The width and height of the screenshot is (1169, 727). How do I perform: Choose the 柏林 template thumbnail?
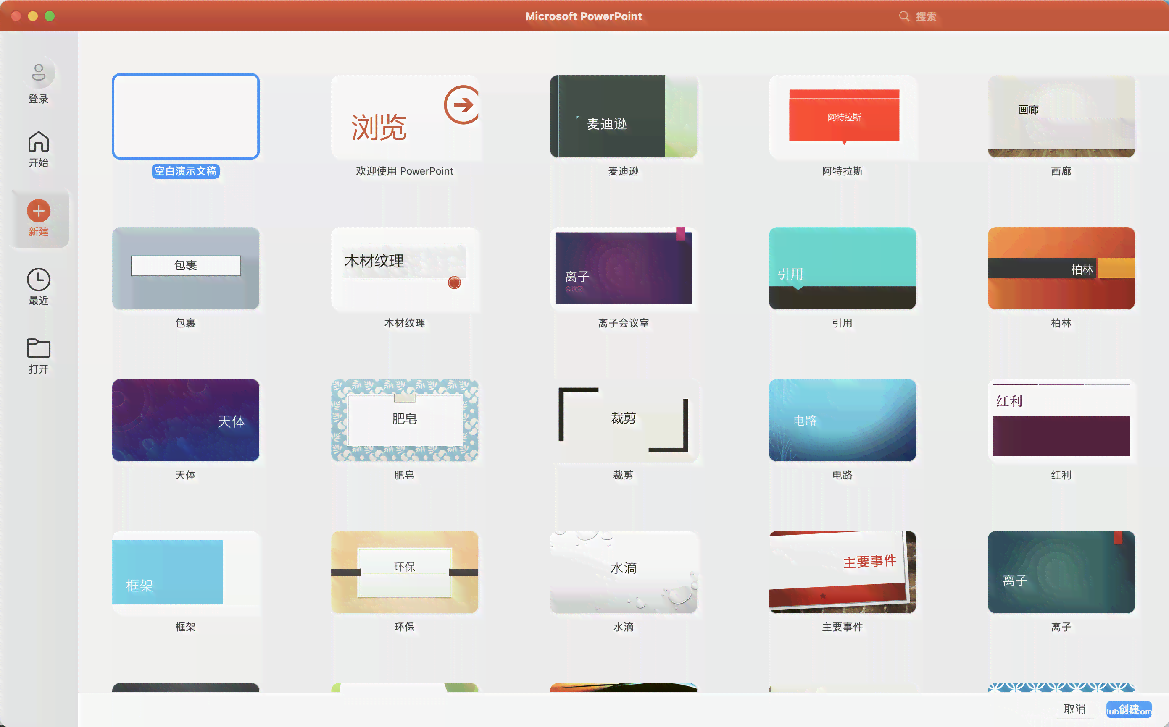(x=1061, y=268)
